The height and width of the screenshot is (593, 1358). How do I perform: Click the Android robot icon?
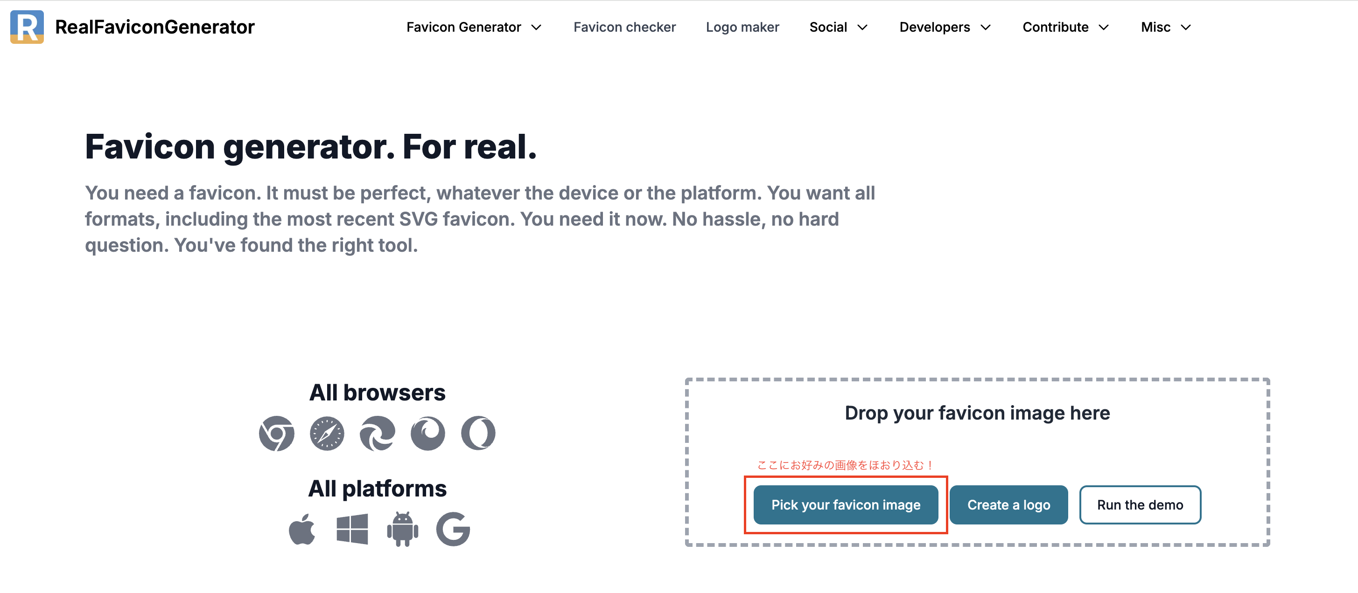click(403, 529)
